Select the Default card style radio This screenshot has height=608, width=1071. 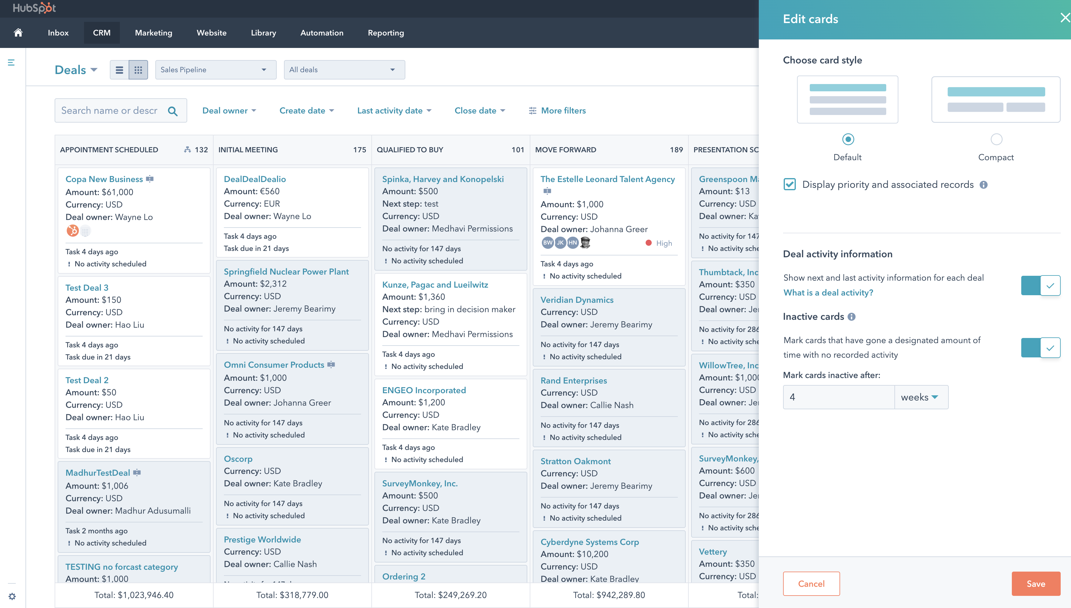848,139
